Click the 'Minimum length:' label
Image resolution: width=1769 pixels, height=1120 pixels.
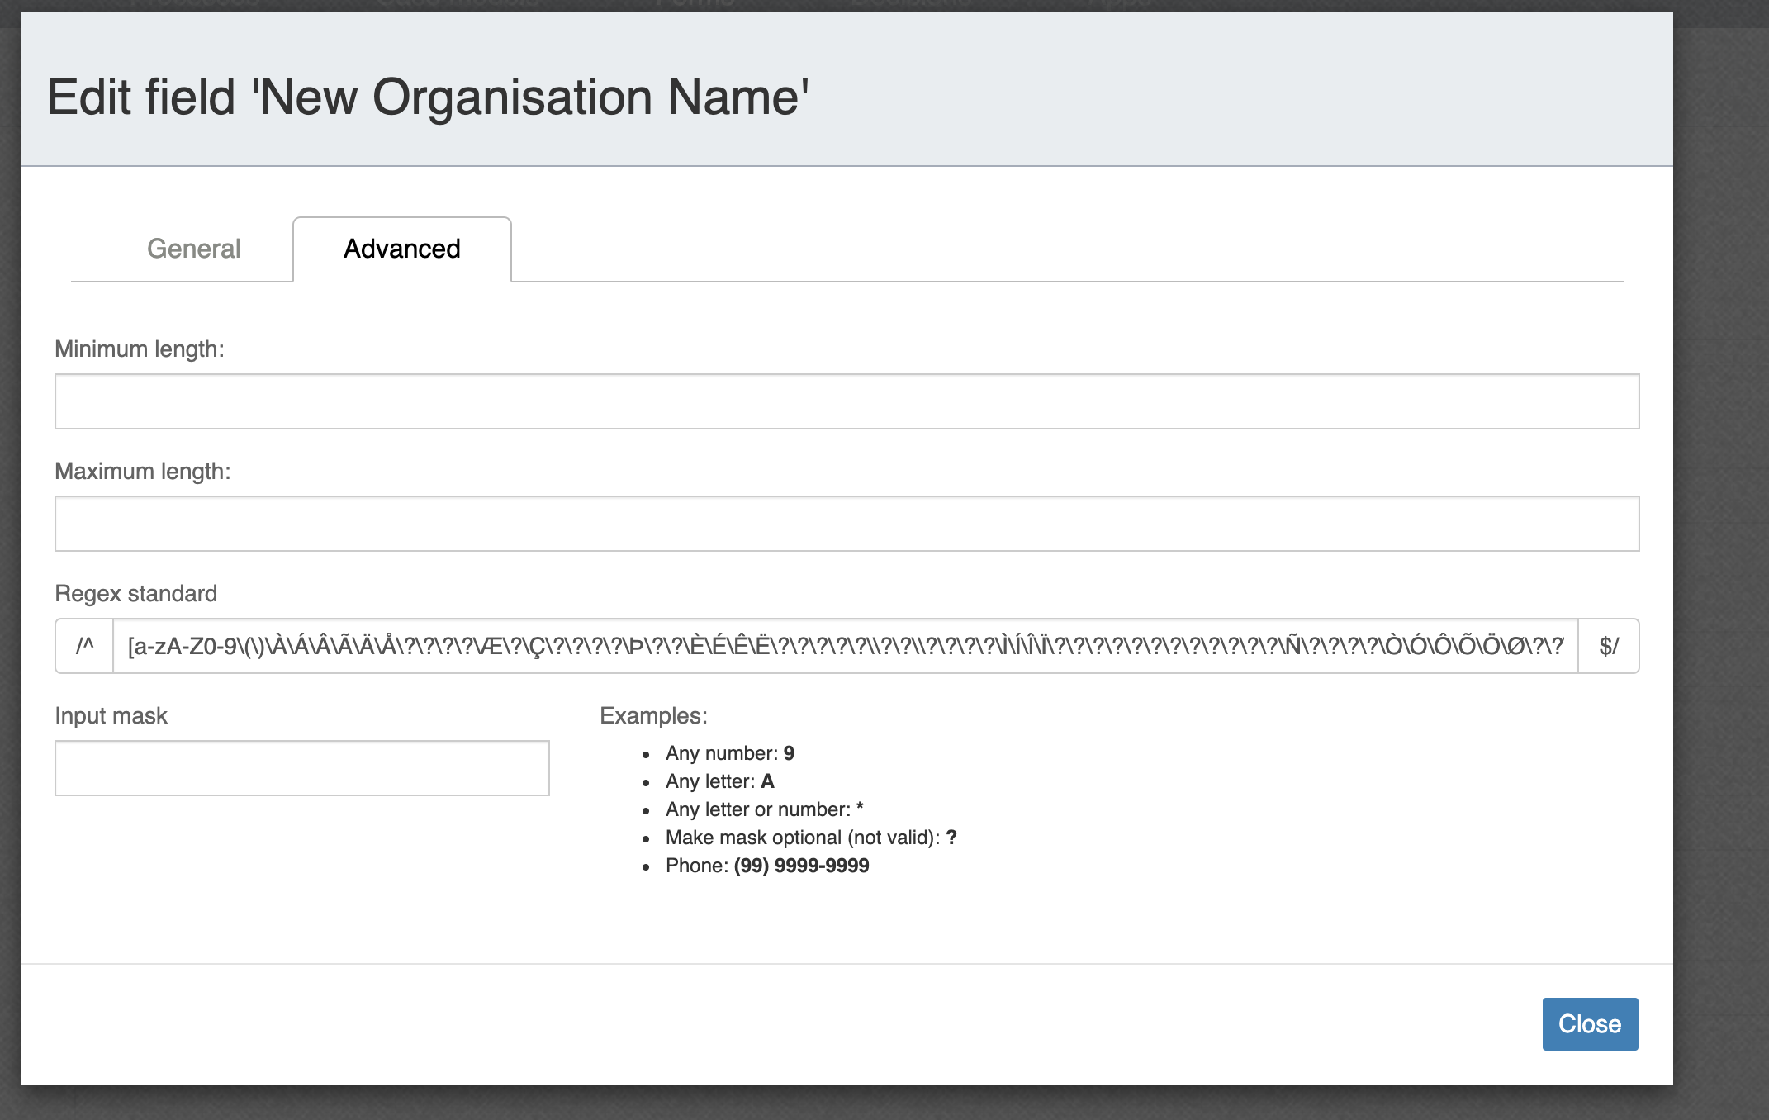click(x=140, y=349)
